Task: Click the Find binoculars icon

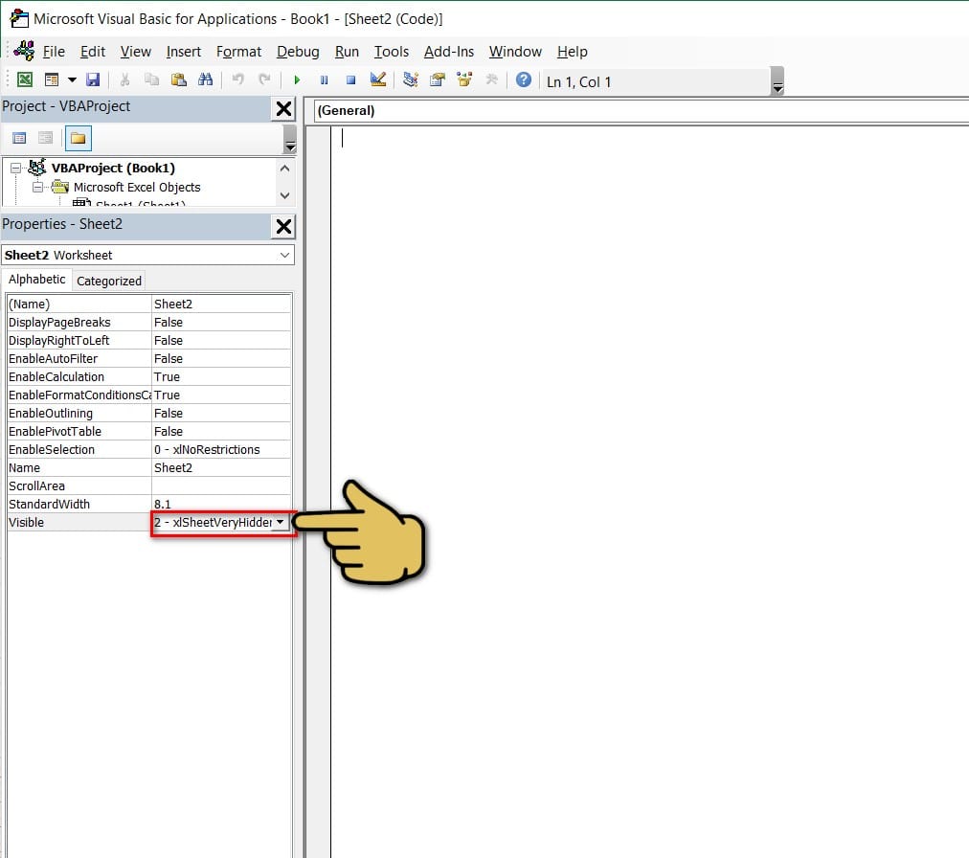Action: (x=204, y=80)
